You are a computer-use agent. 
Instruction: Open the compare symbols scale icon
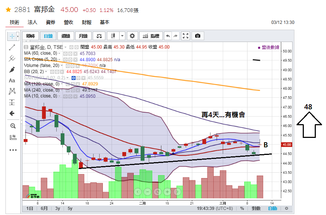pyautogui.click(x=99, y=36)
